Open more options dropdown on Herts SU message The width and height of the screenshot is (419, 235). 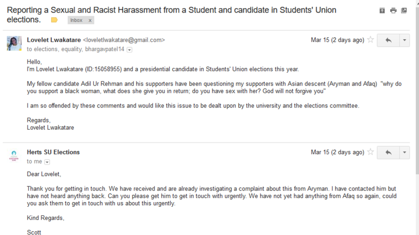click(x=404, y=152)
